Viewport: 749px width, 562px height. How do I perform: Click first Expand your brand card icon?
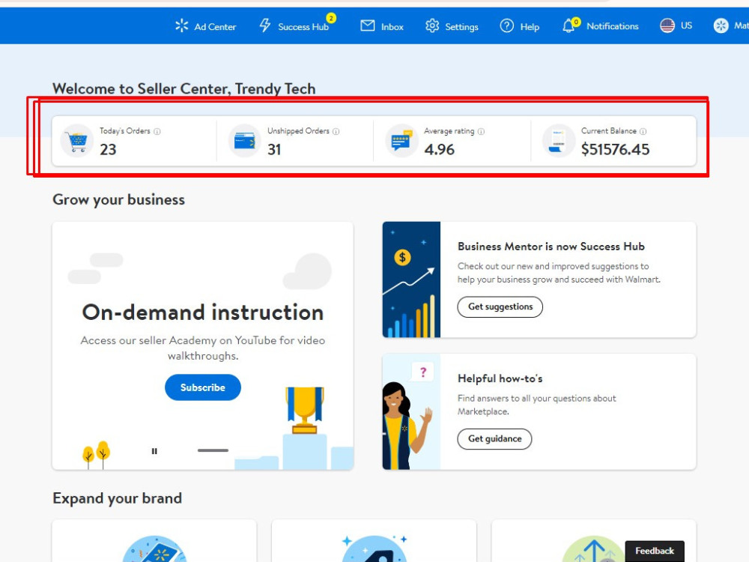pos(154,549)
